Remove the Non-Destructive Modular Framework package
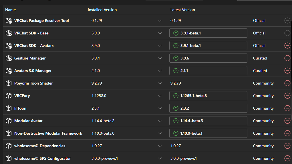Screen dimensions: 292x164 coord(287,133)
